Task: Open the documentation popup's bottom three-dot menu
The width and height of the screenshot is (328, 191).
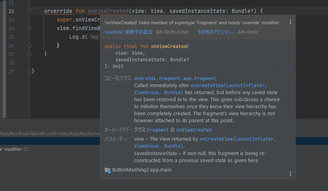Action: tap(290, 174)
